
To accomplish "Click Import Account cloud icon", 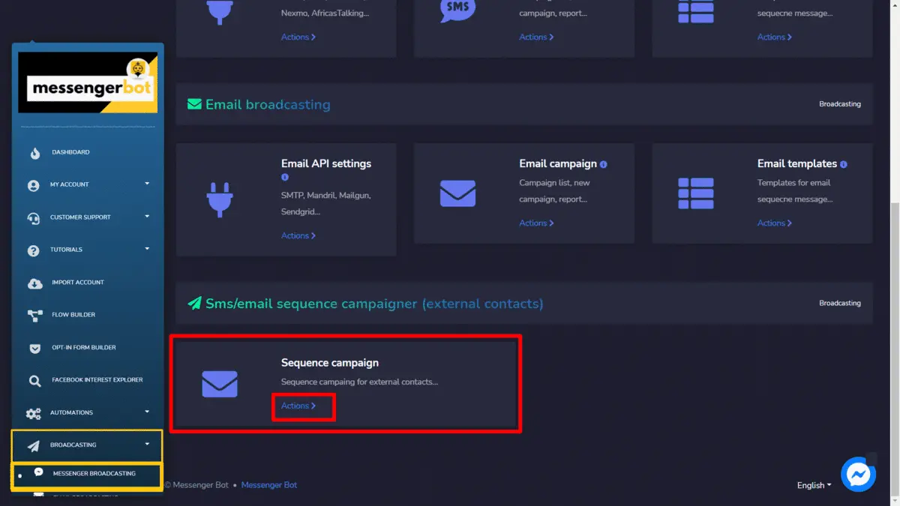I will coord(34,283).
